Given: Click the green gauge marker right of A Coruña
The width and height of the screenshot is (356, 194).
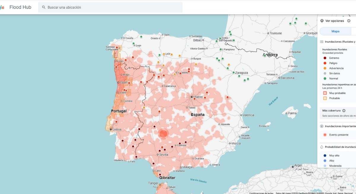Looking at the screenshot, I should [141, 37].
